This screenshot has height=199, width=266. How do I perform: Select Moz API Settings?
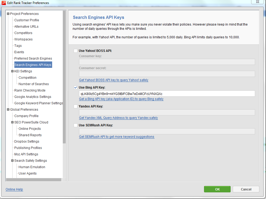point(26,154)
